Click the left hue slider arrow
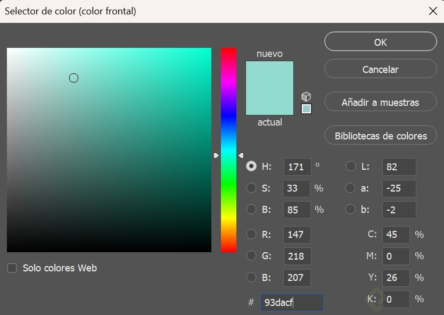Viewport: 444px width, 315px height. click(x=216, y=155)
